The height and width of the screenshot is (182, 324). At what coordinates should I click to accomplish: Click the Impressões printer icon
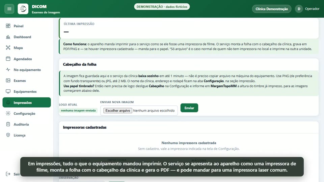click(x=8, y=102)
